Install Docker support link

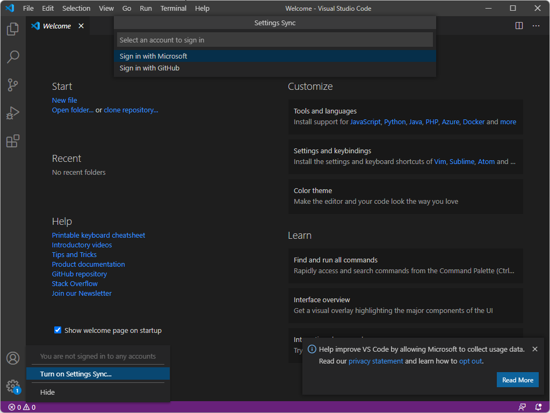pyautogui.click(x=474, y=122)
